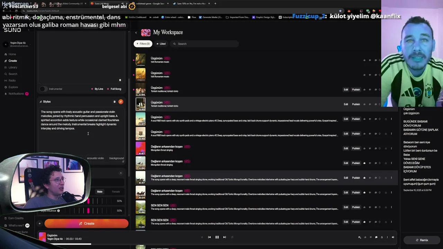Dislike the Üzgünüm 3:43 song
The width and height of the screenshot is (443, 249).
point(370,104)
